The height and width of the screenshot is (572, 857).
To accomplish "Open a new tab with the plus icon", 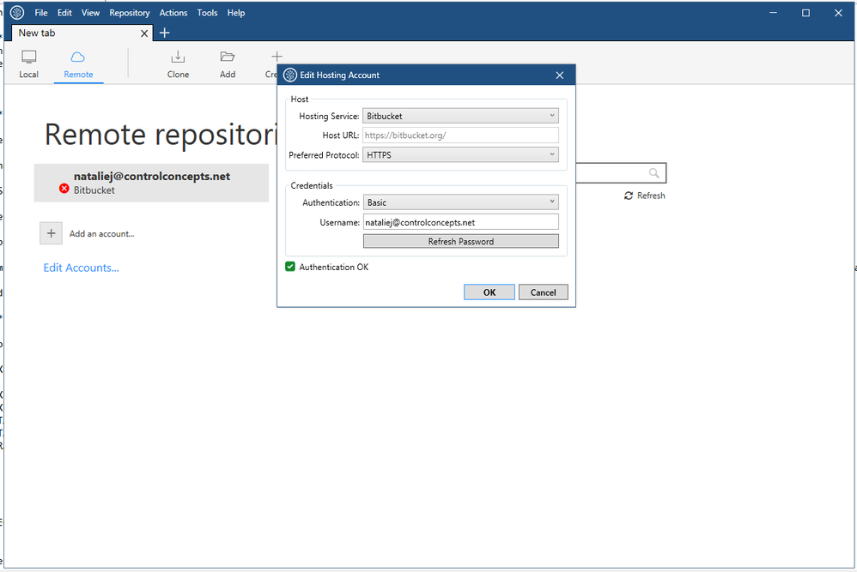I will 165,33.
